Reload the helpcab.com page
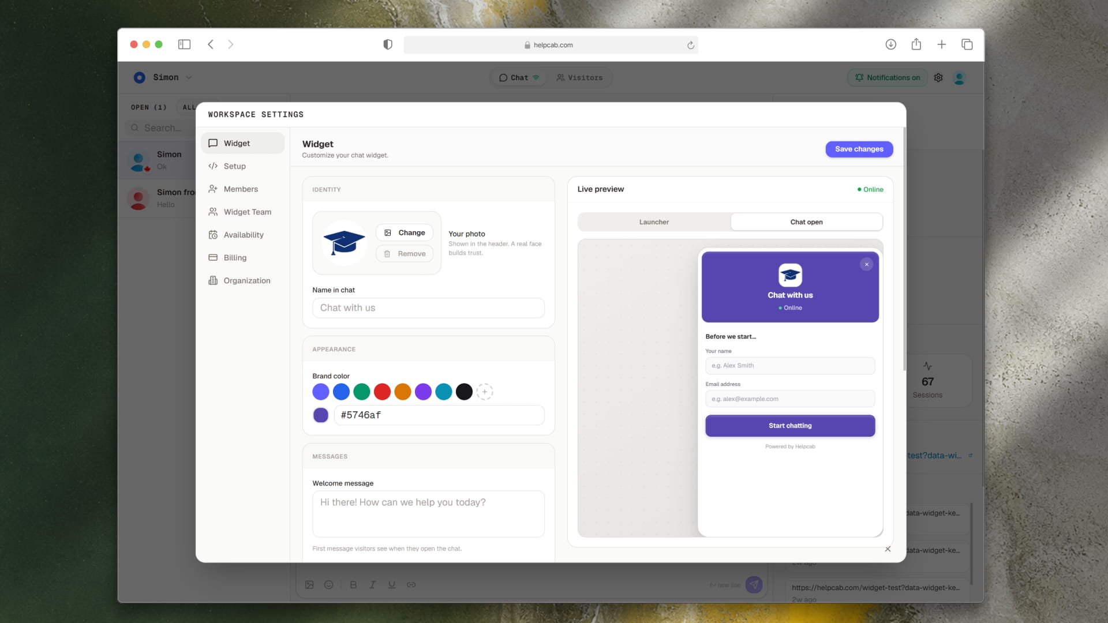 [x=690, y=45]
